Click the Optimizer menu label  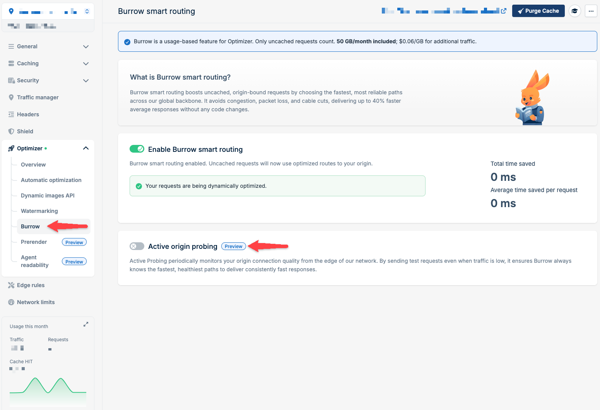click(30, 148)
